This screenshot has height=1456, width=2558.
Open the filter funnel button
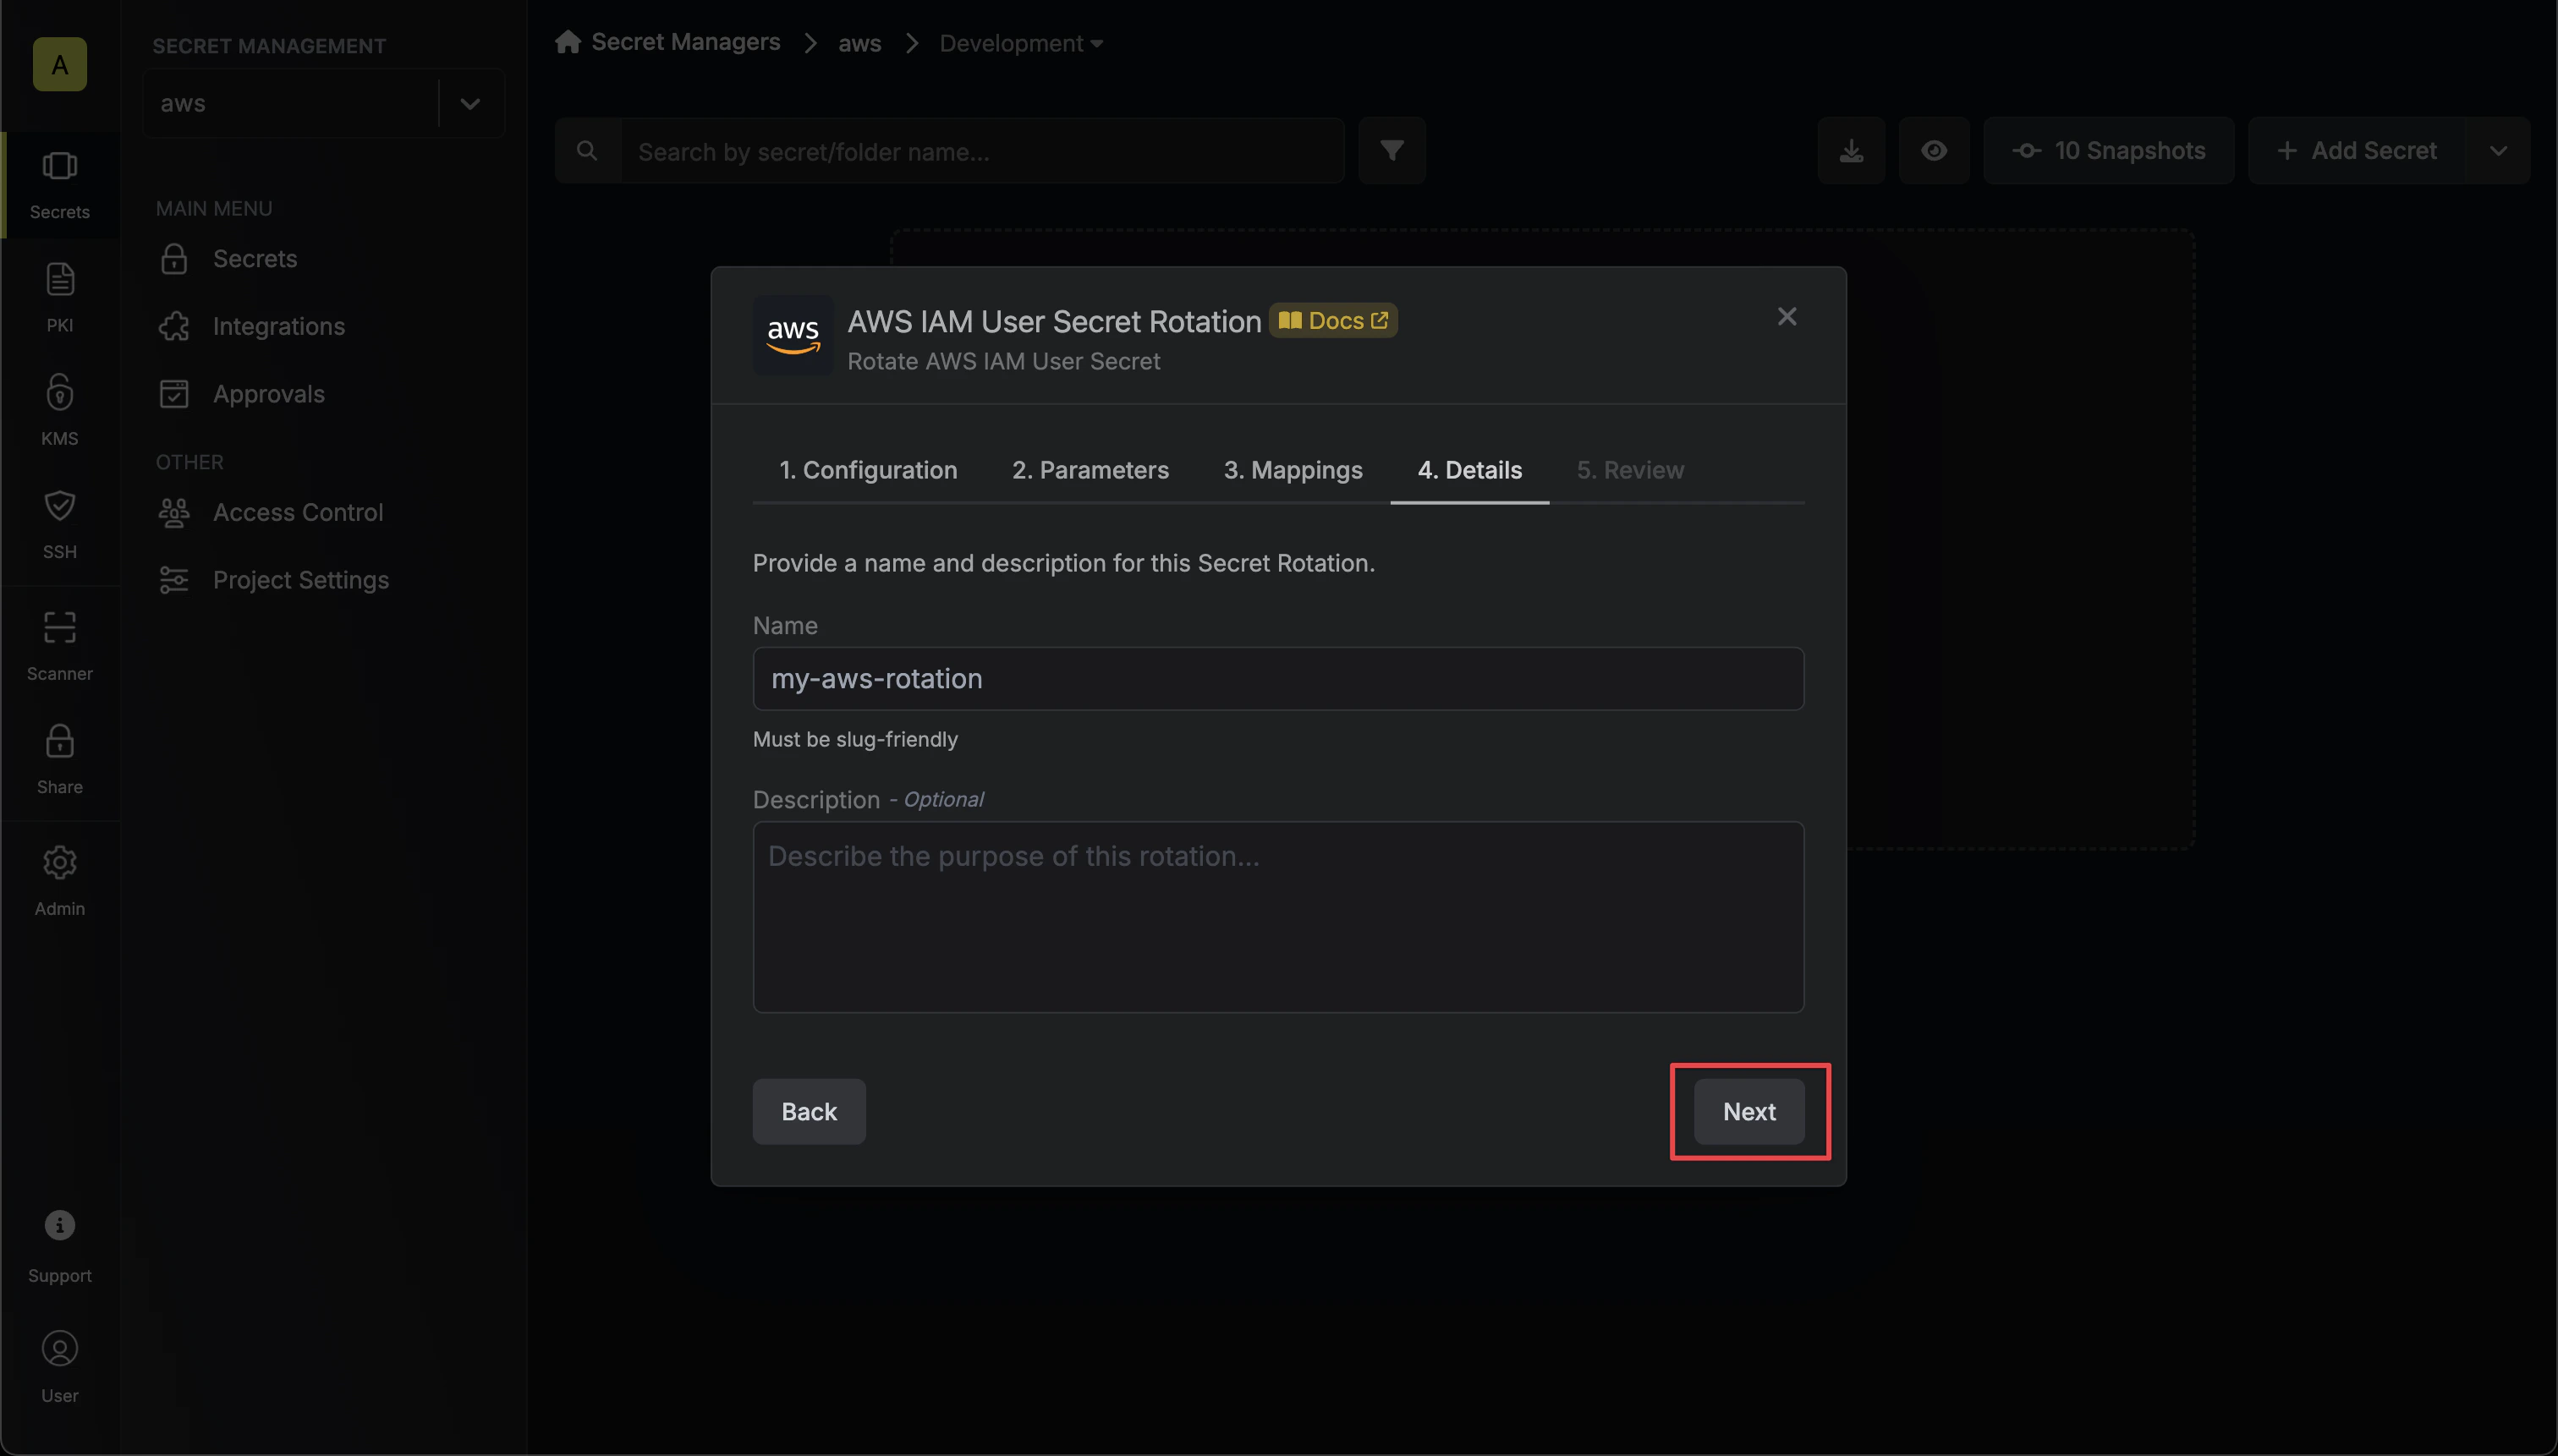tap(1392, 151)
